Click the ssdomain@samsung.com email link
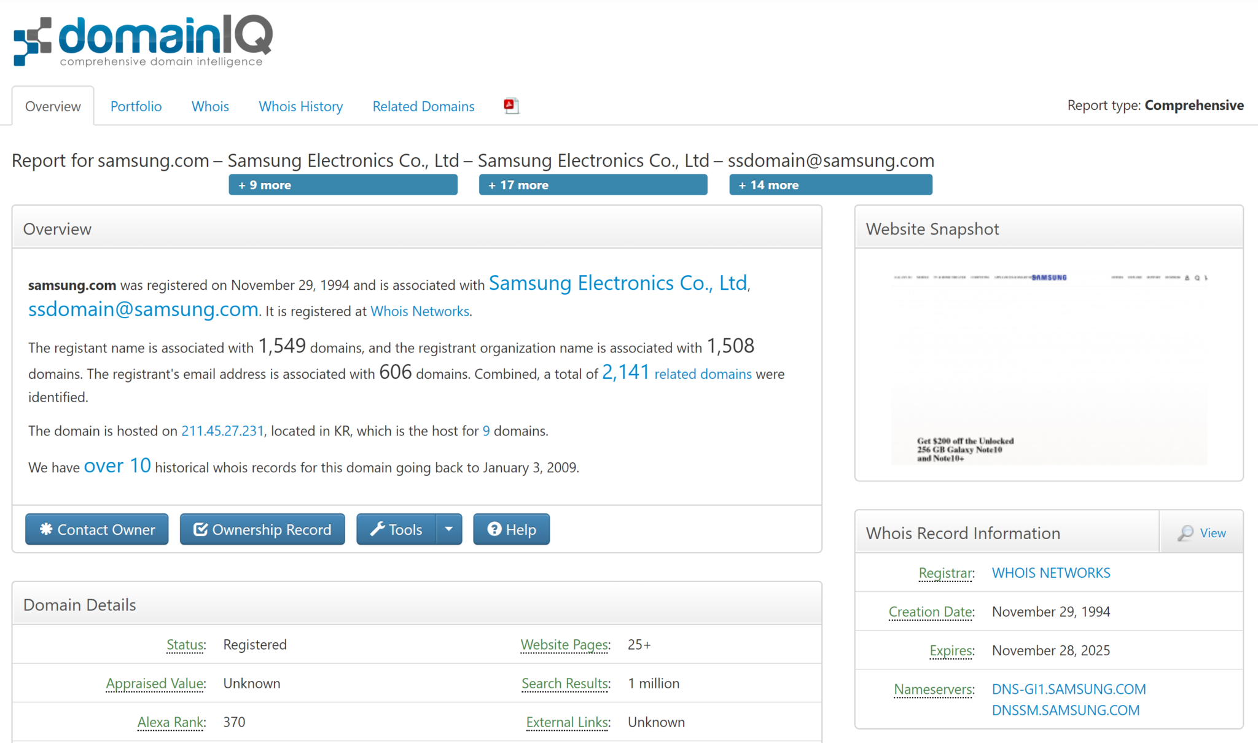The width and height of the screenshot is (1258, 743). pyautogui.click(x=143, y=309)
